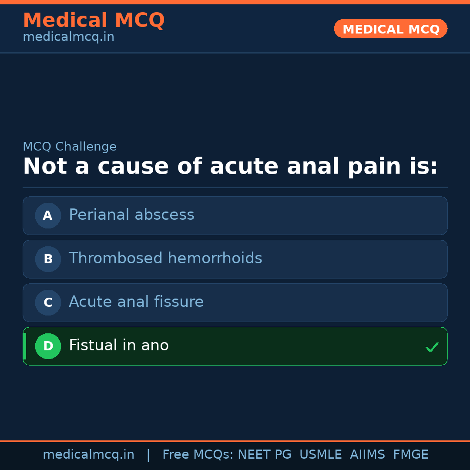Choose the Acute anal fissure answer text

(136, 302)
